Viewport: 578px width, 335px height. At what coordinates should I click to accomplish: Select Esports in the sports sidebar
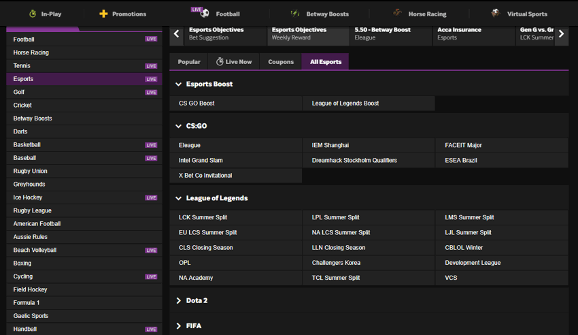click(84, 79)
